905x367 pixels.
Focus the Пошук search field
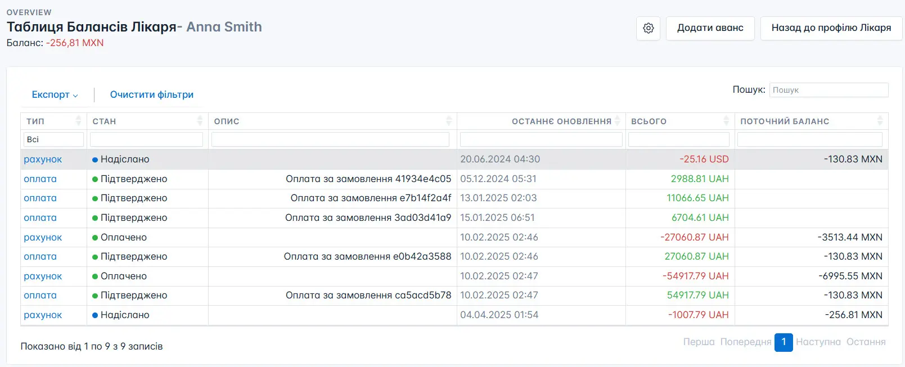tap(829, 90)
